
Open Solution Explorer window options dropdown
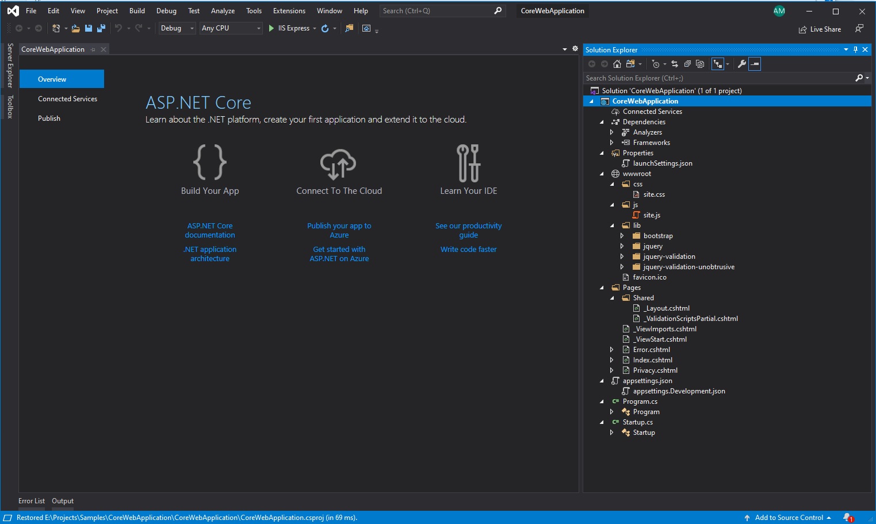846,50
